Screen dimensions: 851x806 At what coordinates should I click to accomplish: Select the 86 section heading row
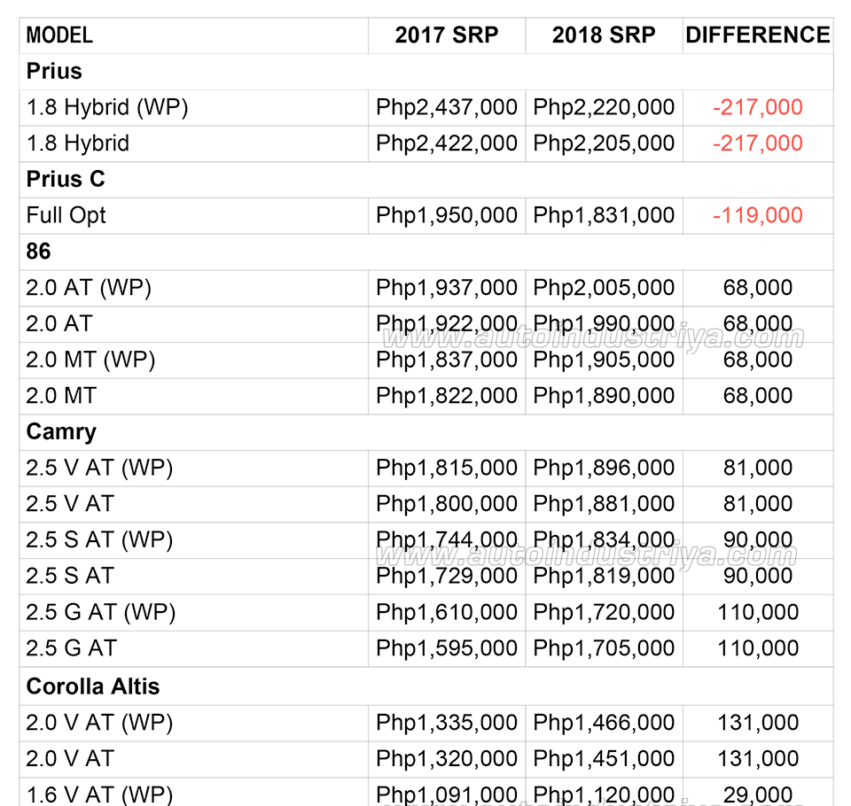tap(39, 252)
